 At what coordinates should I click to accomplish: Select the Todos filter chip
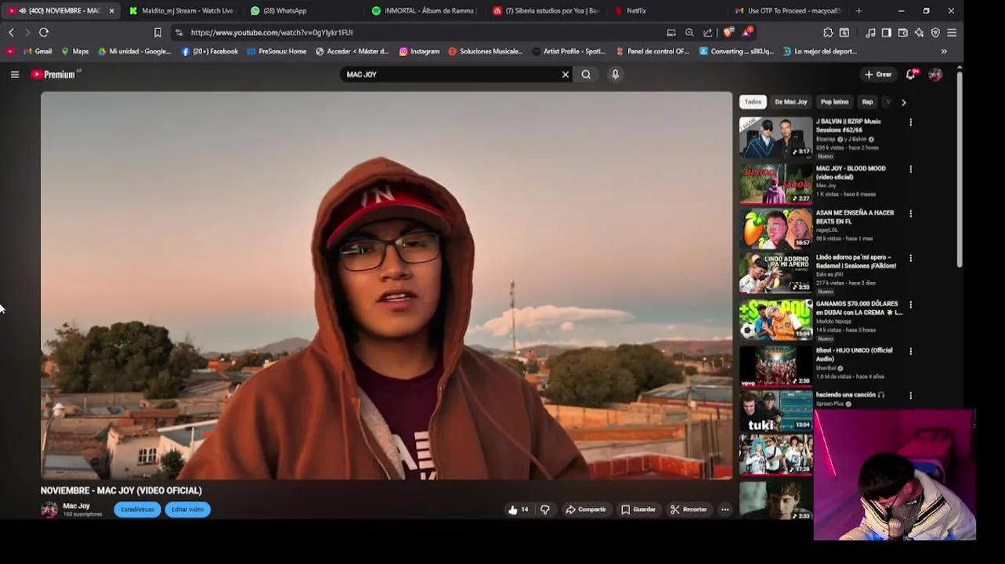pos(753,102)
